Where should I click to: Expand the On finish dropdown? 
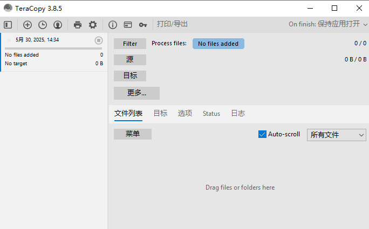coord(328,24)
